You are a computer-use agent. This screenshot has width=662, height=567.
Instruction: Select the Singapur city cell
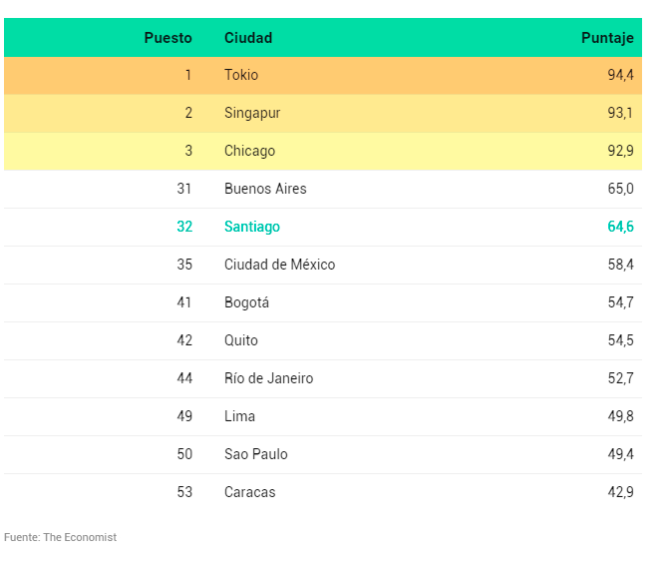coord(252,113)
